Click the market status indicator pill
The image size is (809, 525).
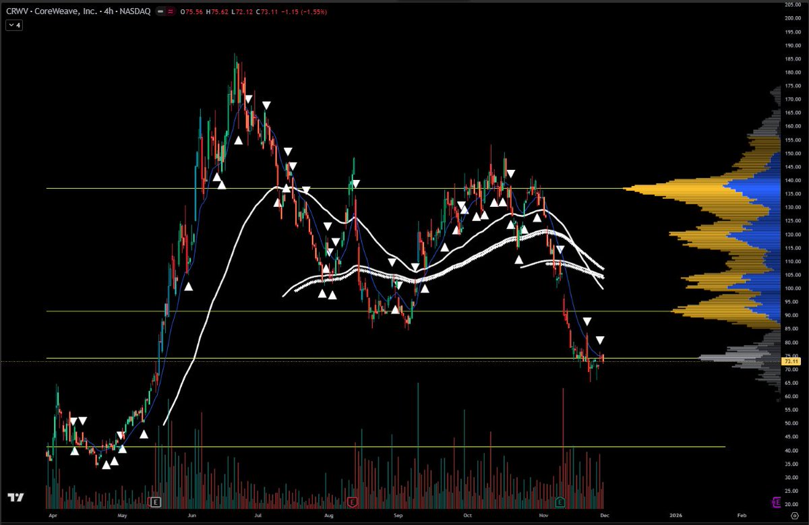click(165, 11)
